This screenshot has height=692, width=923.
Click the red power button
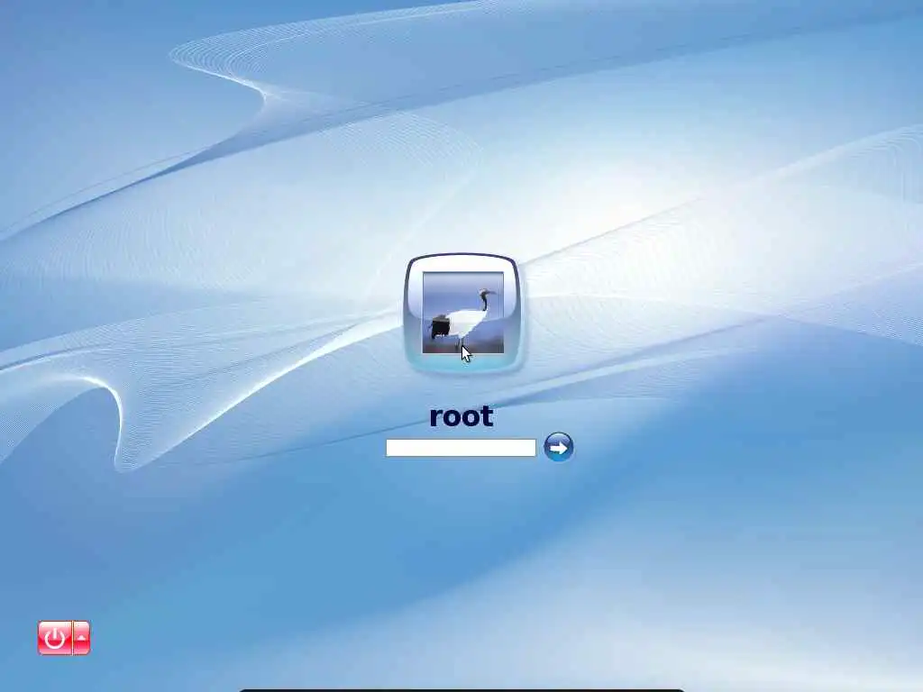click(55, 637)
